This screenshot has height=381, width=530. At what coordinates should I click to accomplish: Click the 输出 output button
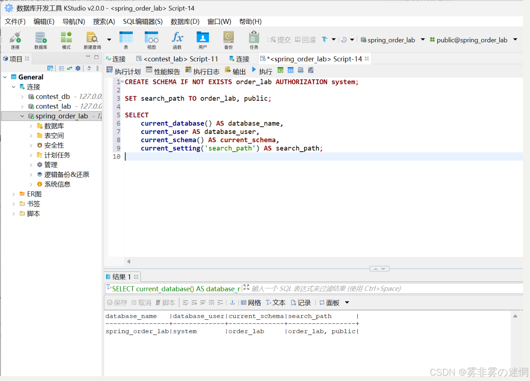(x=235, y=71)
